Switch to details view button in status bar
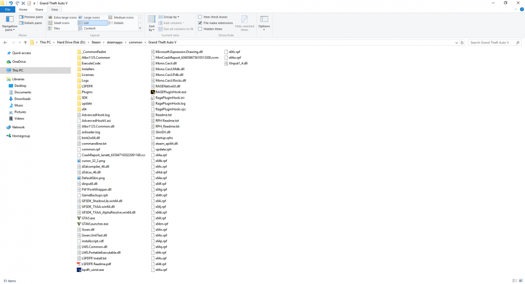This screenshot has height=284, width=525. tap(514, 281)
